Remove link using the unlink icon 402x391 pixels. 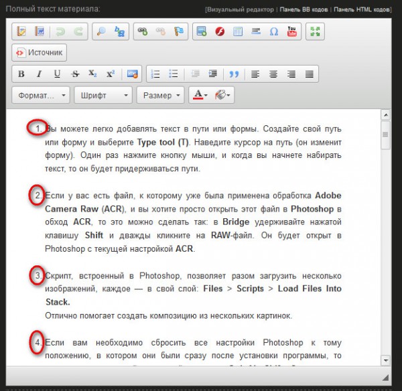coord(161,31)
